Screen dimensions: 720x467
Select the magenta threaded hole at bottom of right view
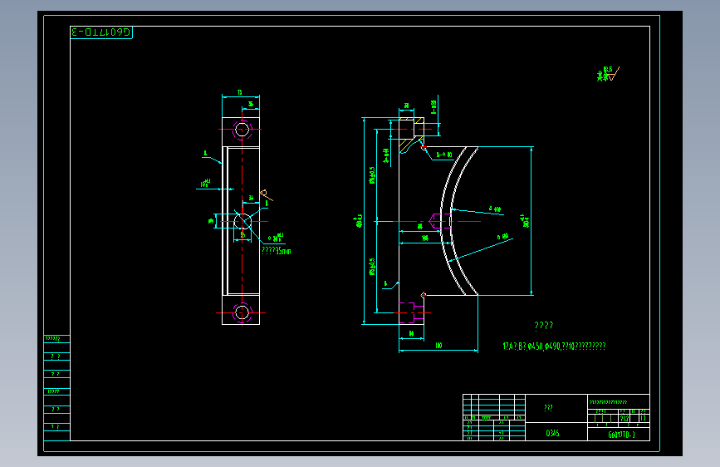pyautogui.click(x=410, y=313)
